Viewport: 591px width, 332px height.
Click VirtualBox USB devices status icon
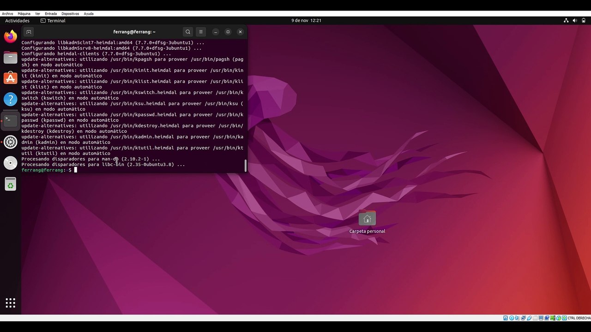click(x=529, y=318)
